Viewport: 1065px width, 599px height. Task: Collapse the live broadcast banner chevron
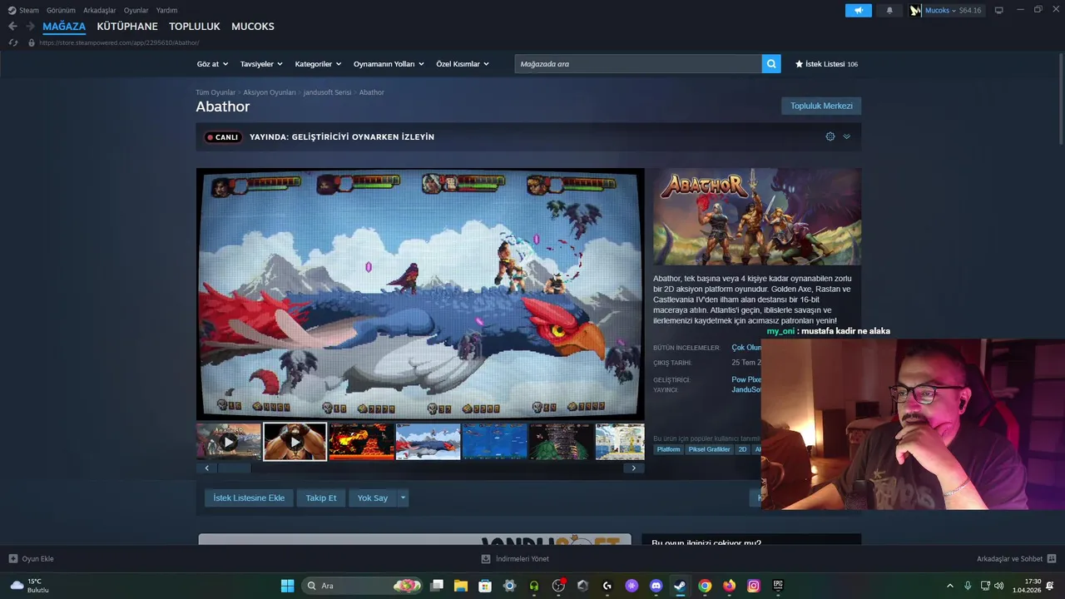tap(846, 136)
